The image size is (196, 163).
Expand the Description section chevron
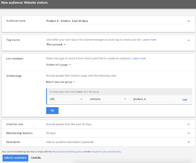(188, 142)
